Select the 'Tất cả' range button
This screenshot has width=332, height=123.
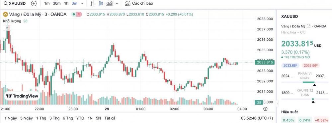(x=110, y=118)
